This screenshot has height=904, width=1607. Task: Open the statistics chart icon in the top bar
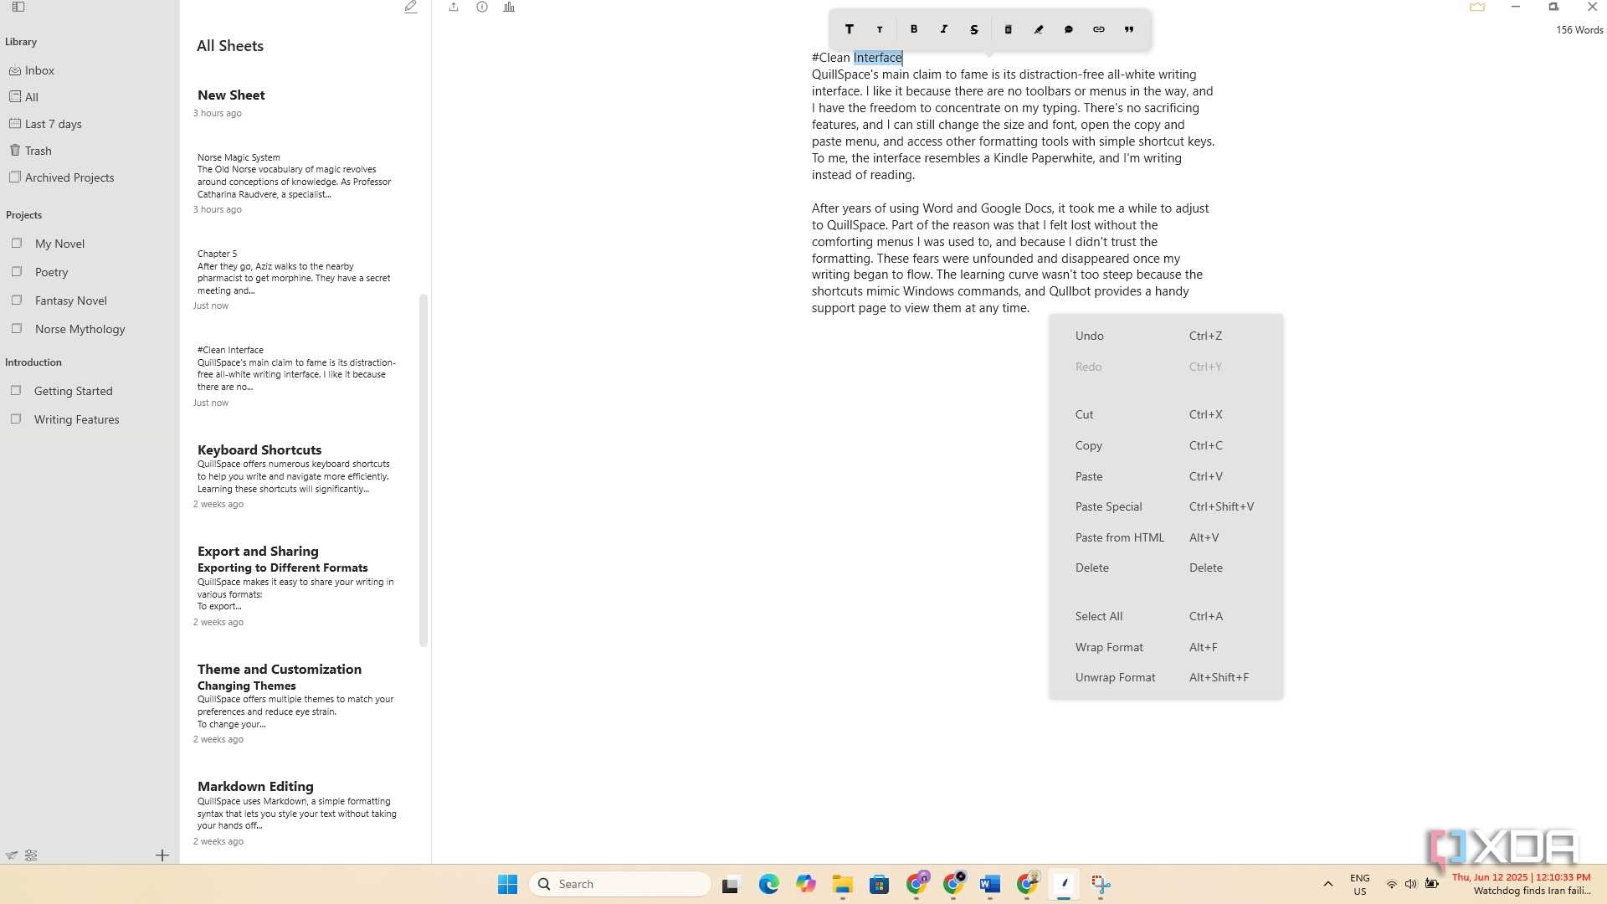point(509,7)
